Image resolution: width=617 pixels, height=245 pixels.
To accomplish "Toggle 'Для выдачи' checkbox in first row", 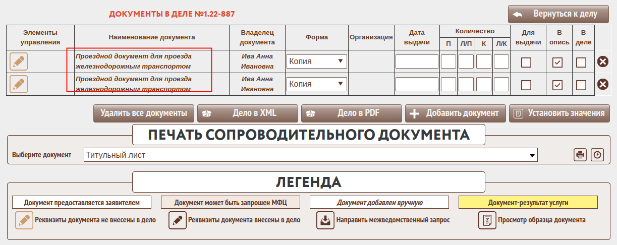I will 526,63.
